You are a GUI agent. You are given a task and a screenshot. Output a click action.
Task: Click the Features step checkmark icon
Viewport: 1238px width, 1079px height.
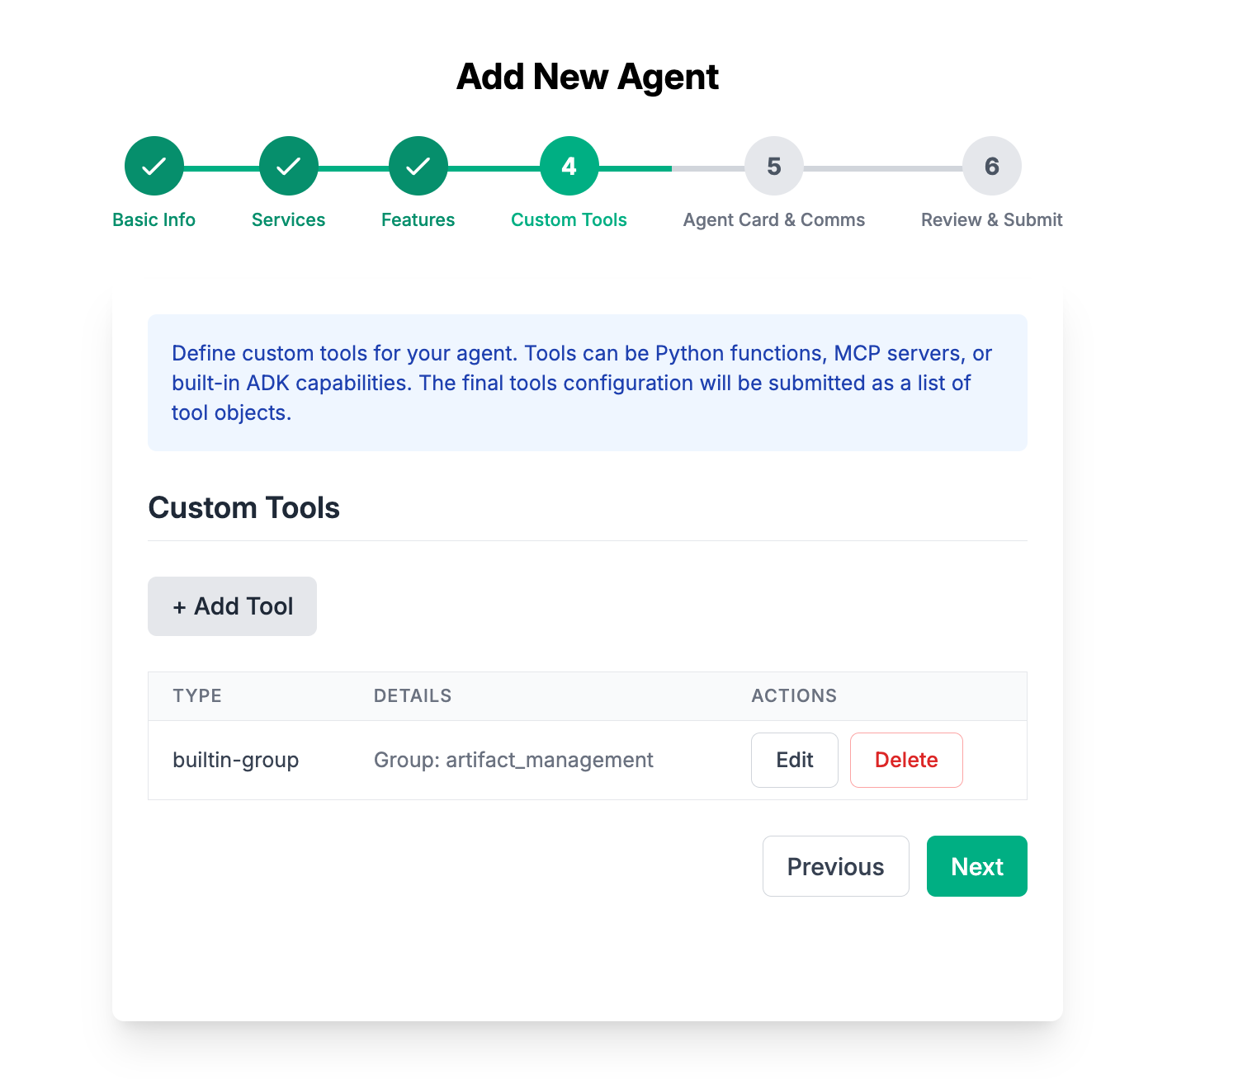click(418, 166)
